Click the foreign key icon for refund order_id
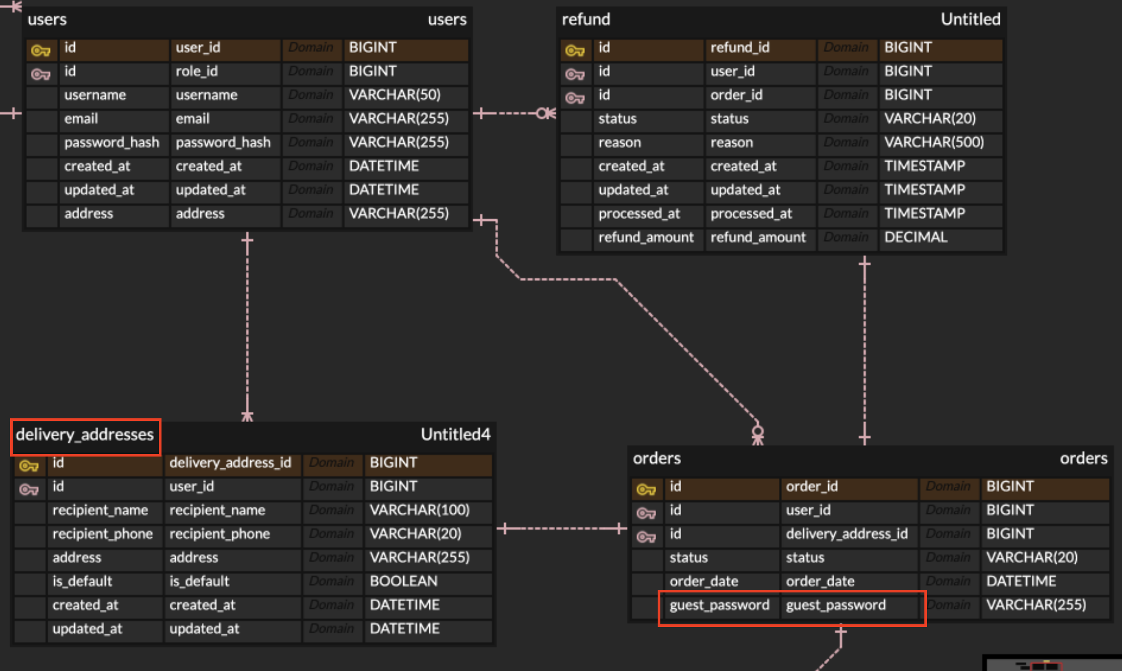Viewport: 1122px width, 671px height. [575, 98]
